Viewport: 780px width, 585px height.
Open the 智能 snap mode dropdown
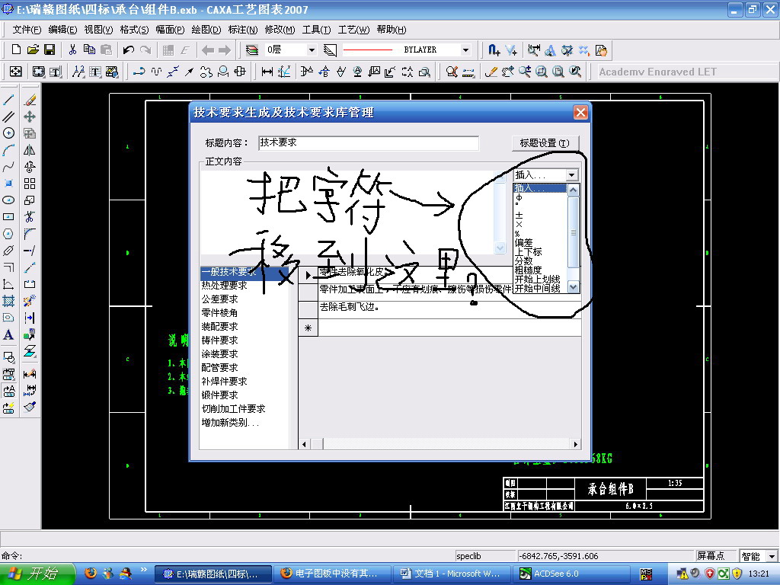(x=772, y=556)
